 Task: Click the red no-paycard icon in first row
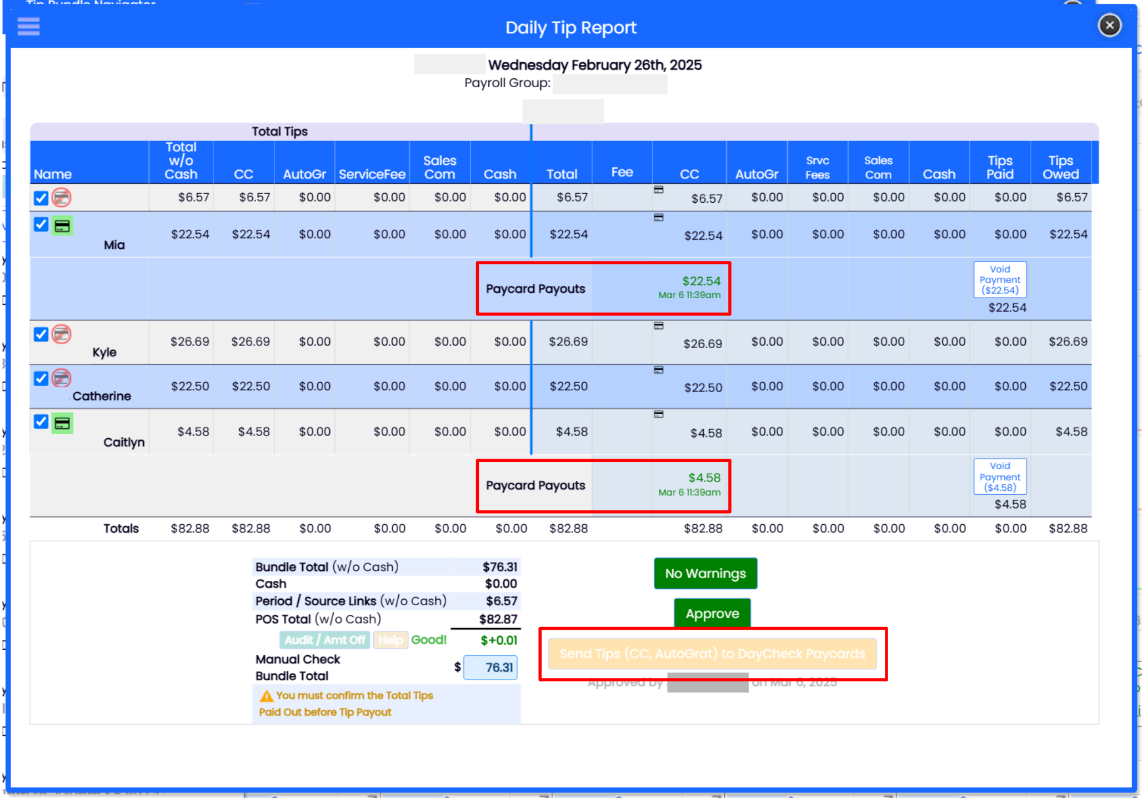[x=62, y=198]
